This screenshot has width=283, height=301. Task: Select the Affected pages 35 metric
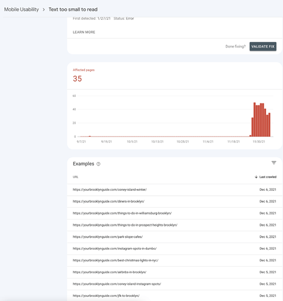point(84,76)
